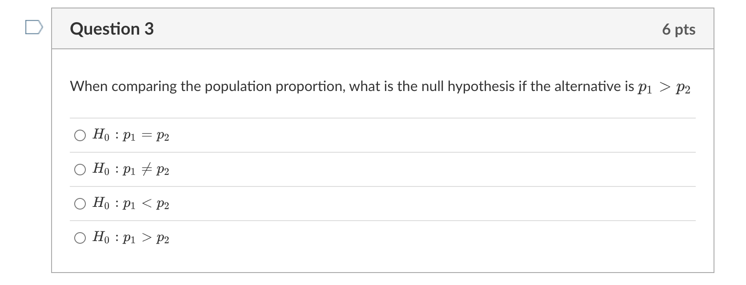Click the gray header bar beside Question 3
This screenshot has width=746, height=285.
point(400,29)
